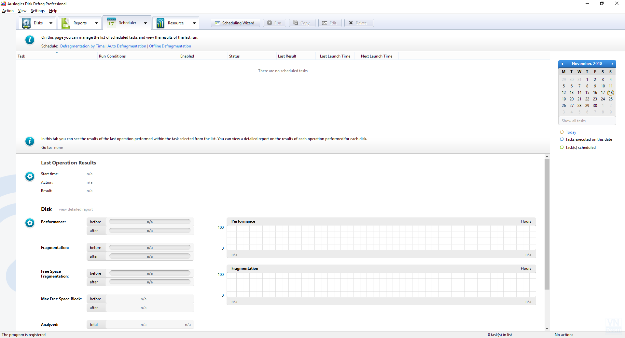
Task: Sort by Last Launch Time column header
Action: 335,56
